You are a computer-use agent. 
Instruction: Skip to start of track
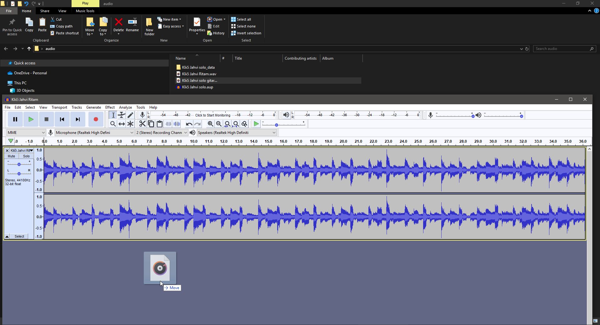click(62, 119)
